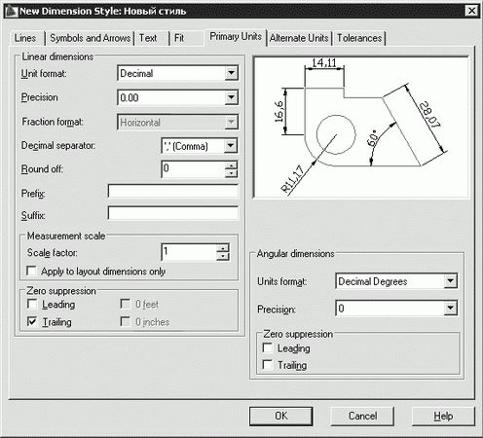
Task: Close the New Dimension Style dialog
Action: 471,11
